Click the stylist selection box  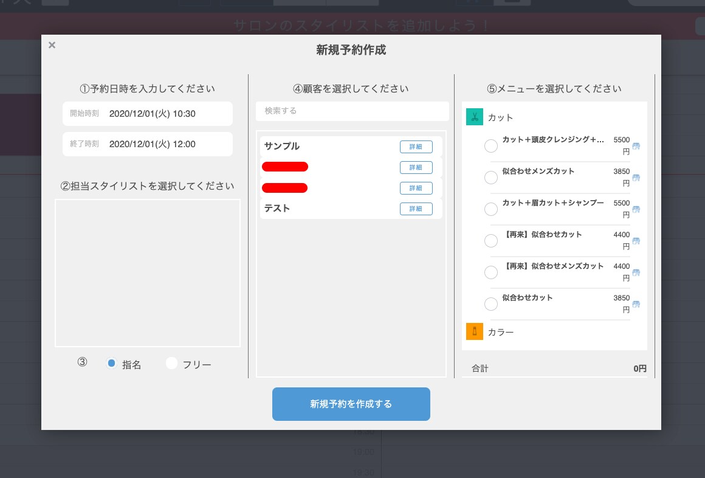148,273
